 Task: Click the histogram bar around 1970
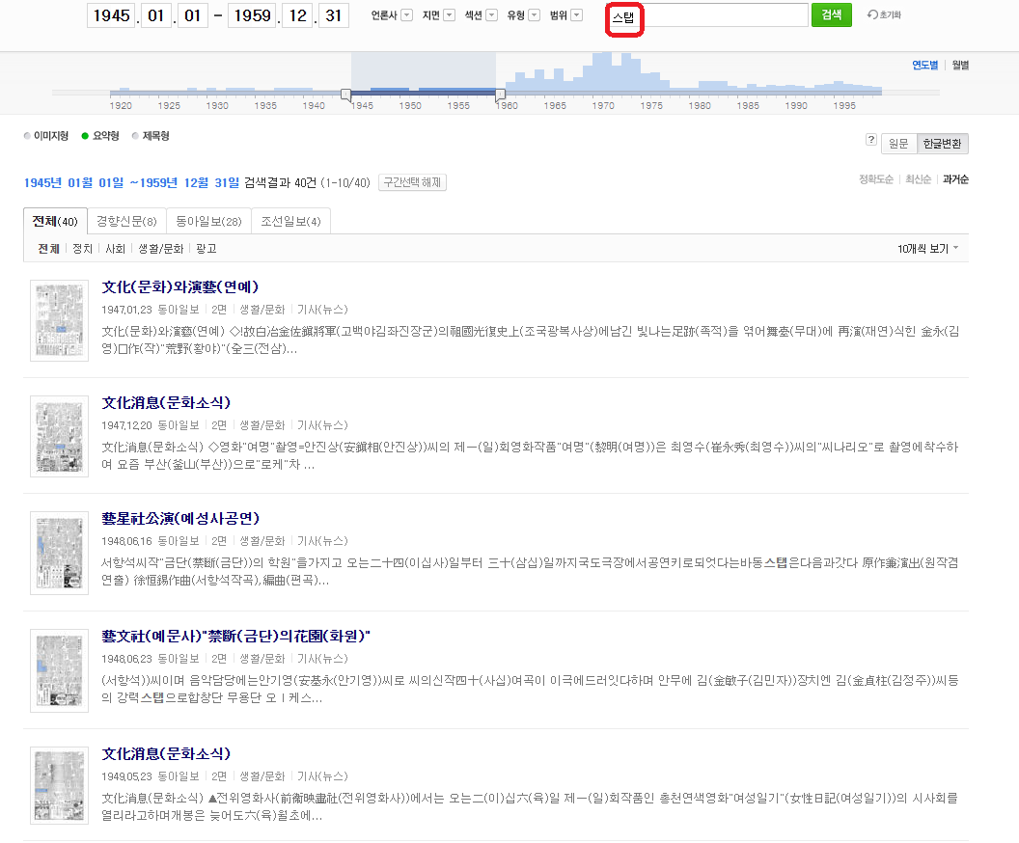[602, 72]
